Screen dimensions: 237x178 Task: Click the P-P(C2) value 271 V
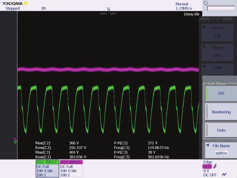pyautogui.click(x=153, y=143)
